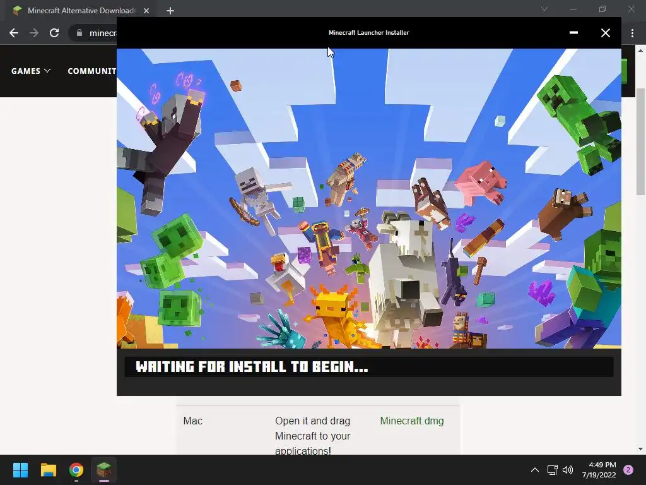Download the Minecraft.dmg link

(411, 421)
